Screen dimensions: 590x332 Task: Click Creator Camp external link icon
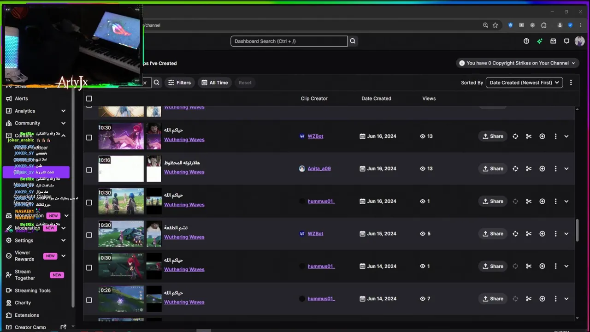pos(63,327)
